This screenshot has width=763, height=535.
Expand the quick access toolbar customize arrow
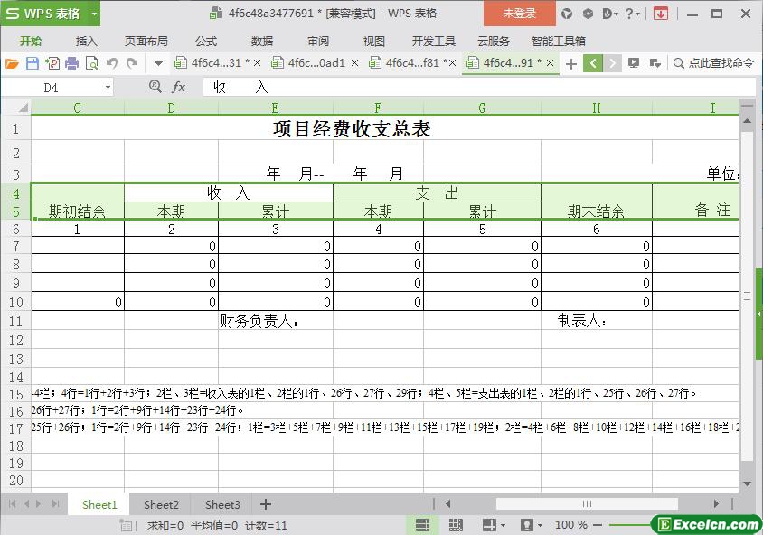pyautogui.click(x=158, y=63)
